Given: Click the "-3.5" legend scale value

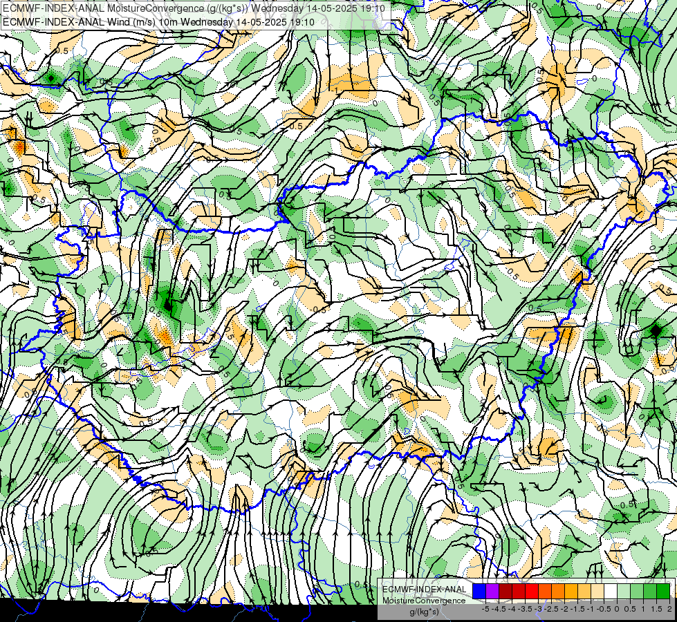Looking at the screenshot, I should pyautogui.click(x=525, y=609).
